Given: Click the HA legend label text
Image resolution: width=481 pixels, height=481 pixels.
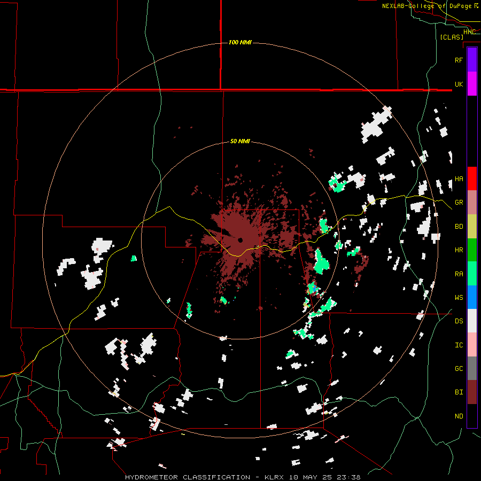Looking at the screenshot, I should [x=459, y=179].
